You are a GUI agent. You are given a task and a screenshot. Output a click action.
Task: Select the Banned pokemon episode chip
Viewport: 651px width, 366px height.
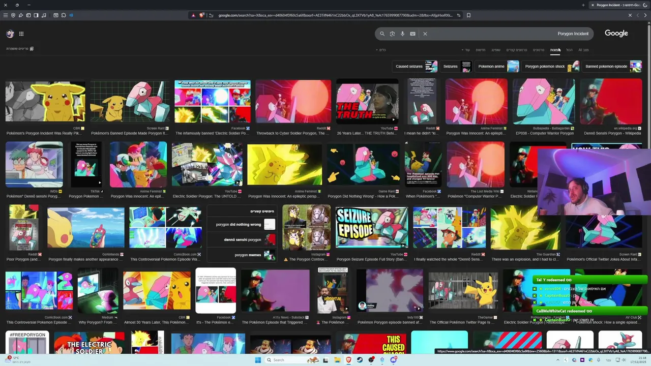(613, 66)
